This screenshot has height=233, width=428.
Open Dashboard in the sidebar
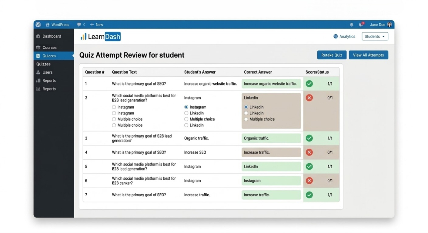[51, 36]
